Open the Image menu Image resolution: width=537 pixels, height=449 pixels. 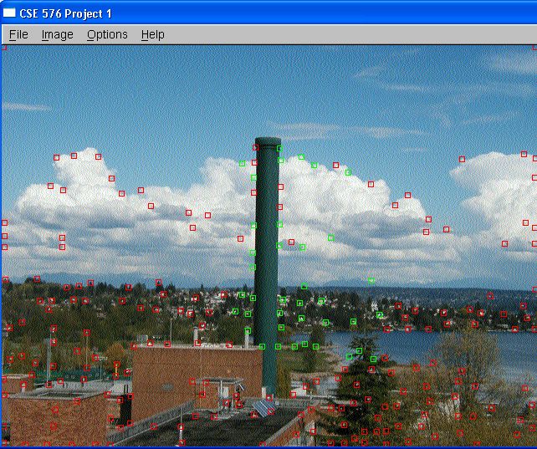coord(57,34)
